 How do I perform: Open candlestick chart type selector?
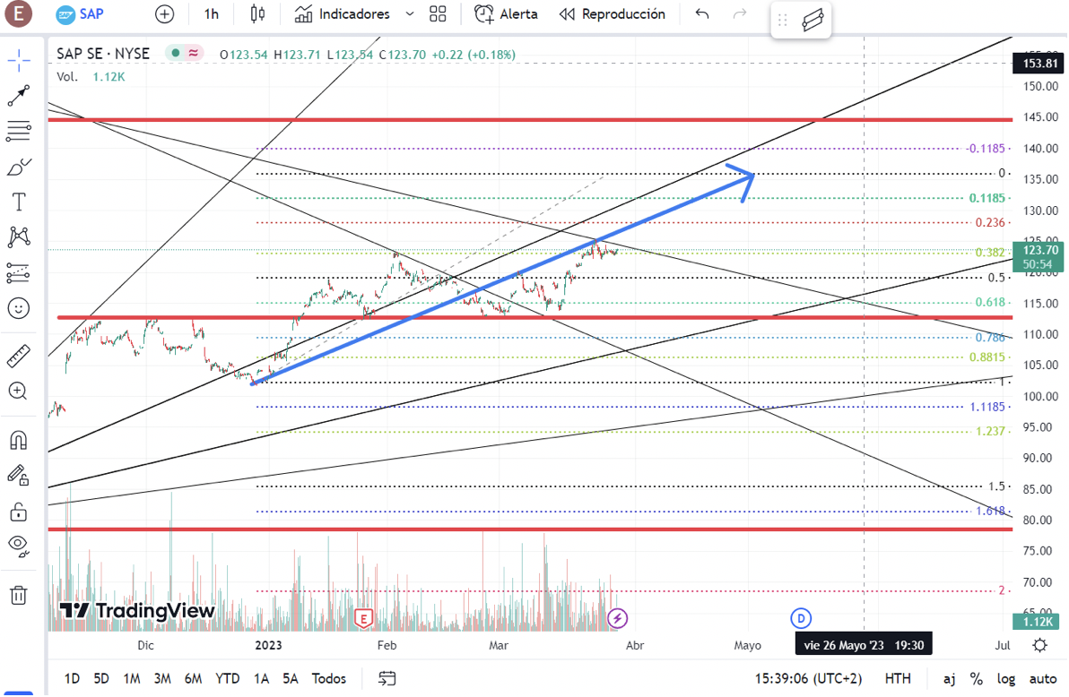[x=257, y=14]
